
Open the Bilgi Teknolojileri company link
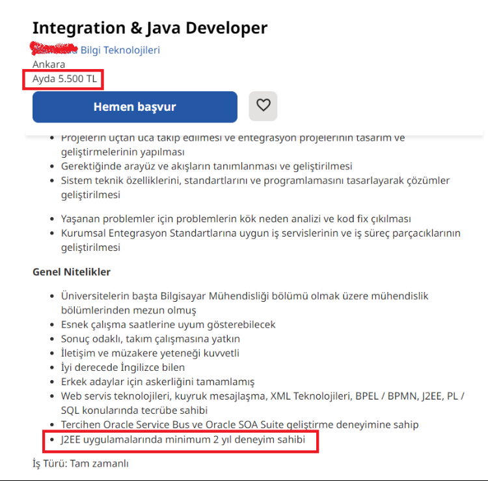click(x=120, y=50)
